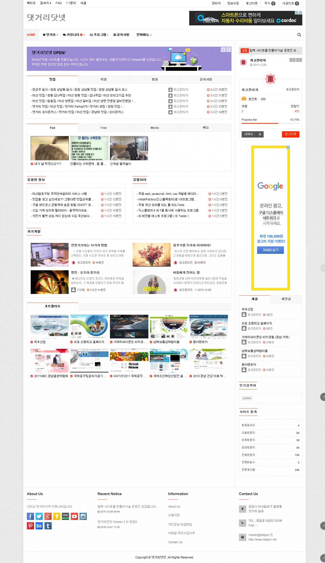325x563 pixels.
Task: Open the Band social icon in footer
Action: [66, 516]
